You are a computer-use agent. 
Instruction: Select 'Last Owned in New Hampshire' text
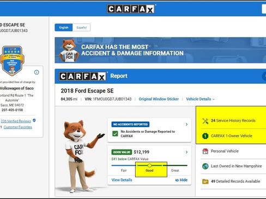[x=236, y=166]
